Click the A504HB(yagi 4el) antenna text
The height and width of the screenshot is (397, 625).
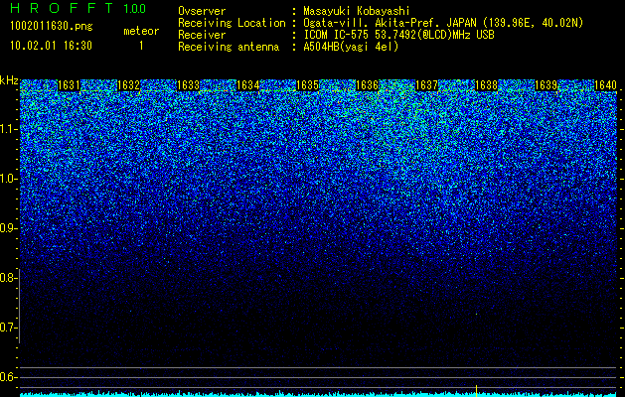tap(351, 47)
